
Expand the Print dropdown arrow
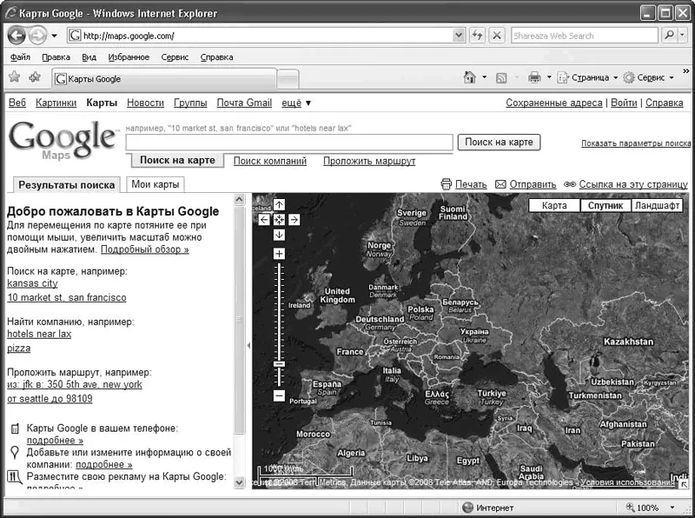point(549,77)
